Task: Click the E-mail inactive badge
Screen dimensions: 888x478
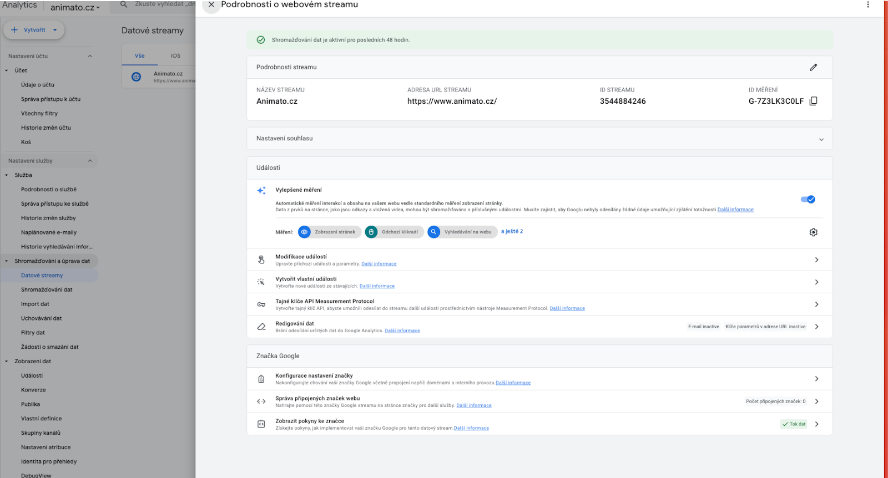Action: pyautogui.click(x=703, y=327)
